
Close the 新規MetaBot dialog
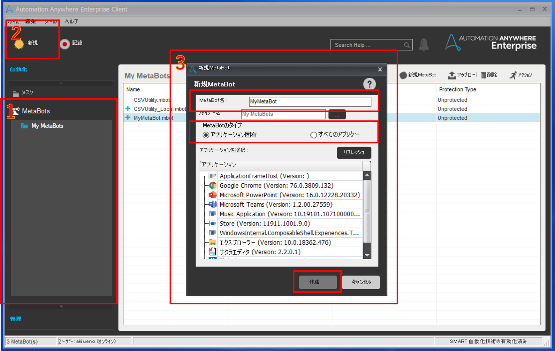click(380, 69)
